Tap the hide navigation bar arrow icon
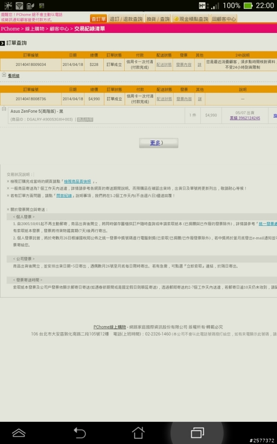The height and width of the screenshot is (444, 277). [x=19, y=433]
